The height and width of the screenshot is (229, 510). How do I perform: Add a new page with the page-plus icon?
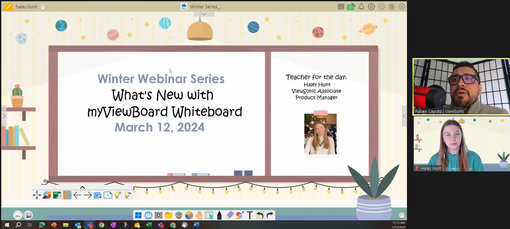click(x=98, y=195)
